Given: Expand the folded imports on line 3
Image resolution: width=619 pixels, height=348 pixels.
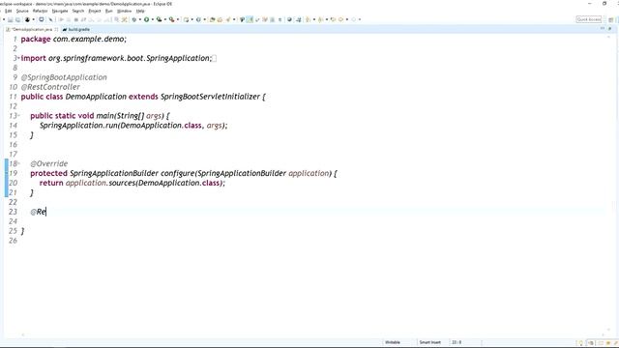Looking at the screenshot, I should [18, 58].
